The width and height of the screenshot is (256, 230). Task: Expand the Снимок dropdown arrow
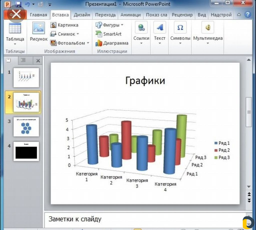tap(78, 34)
